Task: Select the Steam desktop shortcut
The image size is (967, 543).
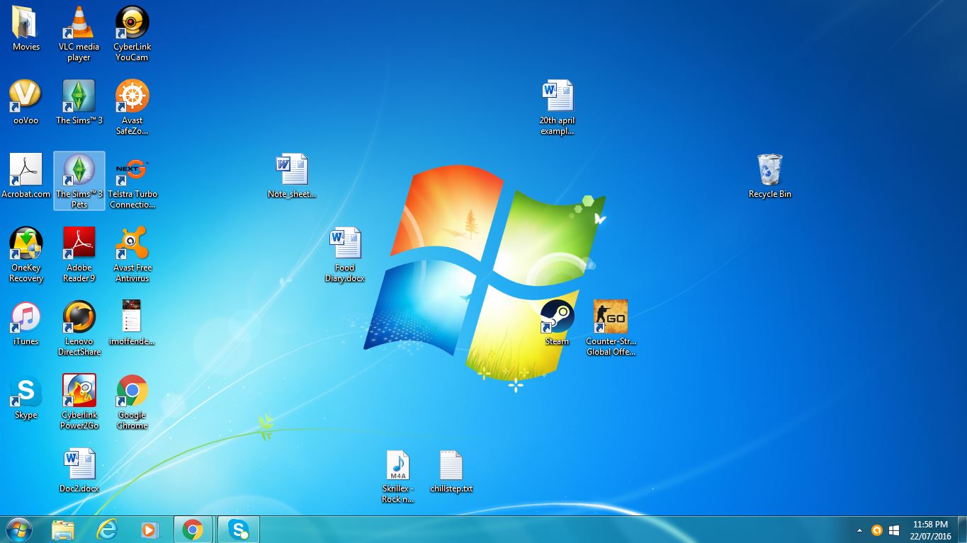Action: pyautogui.click(x=558, y=324)
